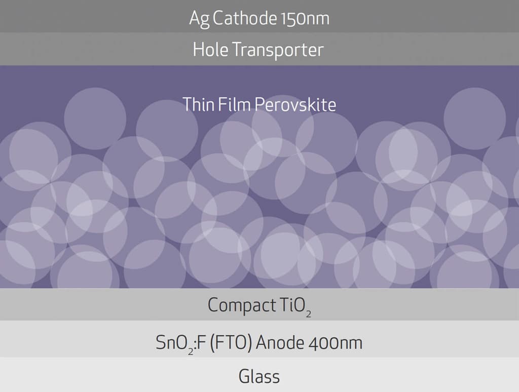Click the word "Glass" in the bottom layer
The height and width of the screenshot is (392, 519).
(x=259, y=376)
